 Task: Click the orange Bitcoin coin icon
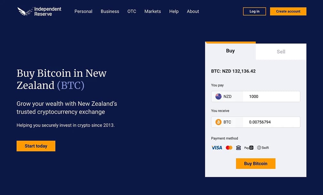click(218, 122)
